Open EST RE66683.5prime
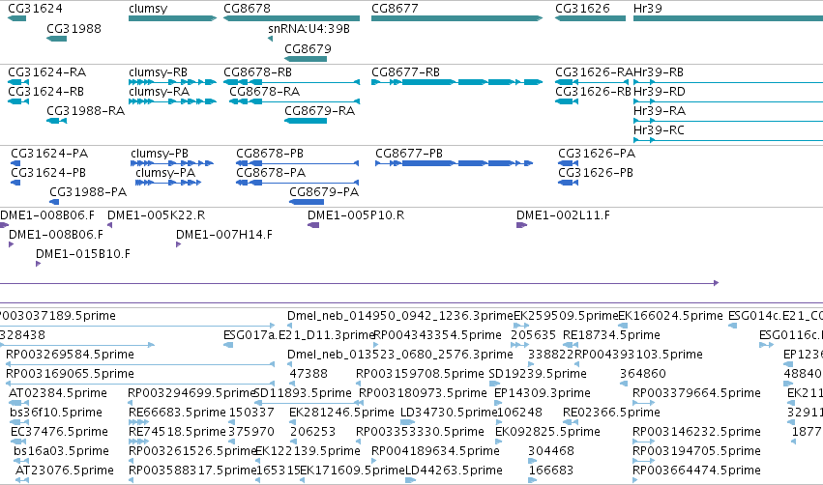823x485 pixels. [x=177, y=413]
